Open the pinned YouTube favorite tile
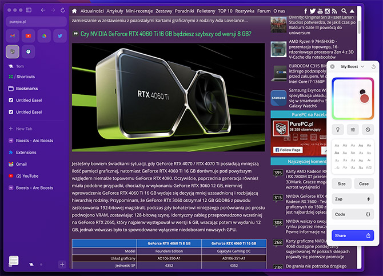383x276 pixels. (x=29, y=35)
